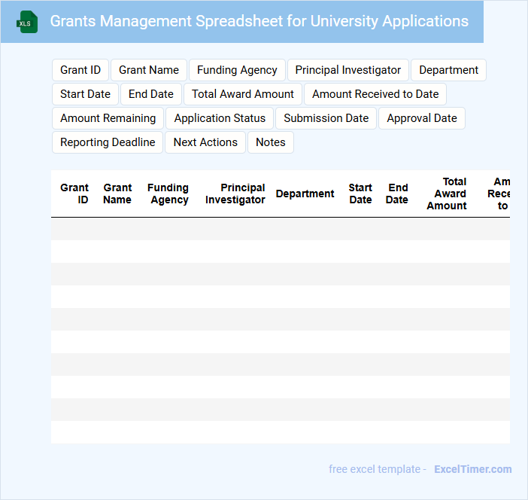Select the Total Award Amount tag
This screenshot has width=528, height=500.
[x=243, y=94]
